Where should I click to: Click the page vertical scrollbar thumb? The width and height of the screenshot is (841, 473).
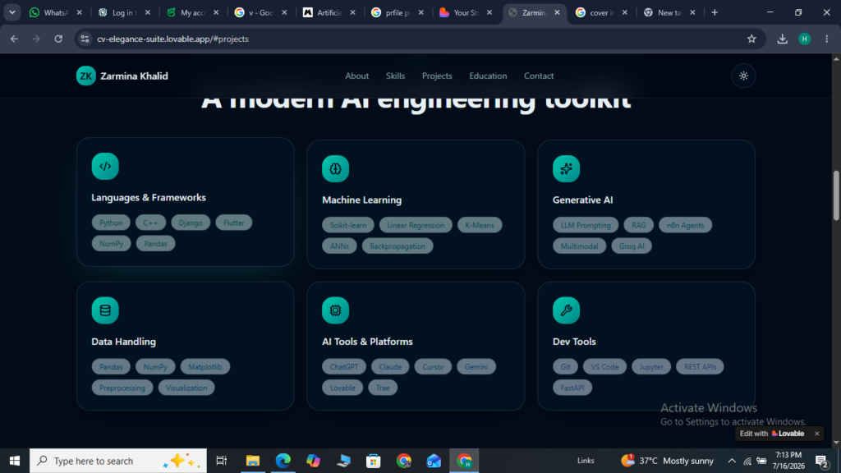pos(836,195)
